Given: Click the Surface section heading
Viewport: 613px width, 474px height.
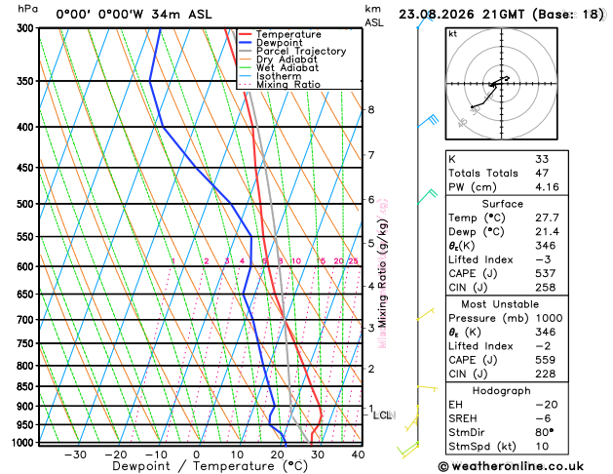Looking at the screenshot, I should tap(502, 204).
